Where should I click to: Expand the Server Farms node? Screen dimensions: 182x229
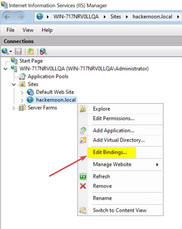14,108
